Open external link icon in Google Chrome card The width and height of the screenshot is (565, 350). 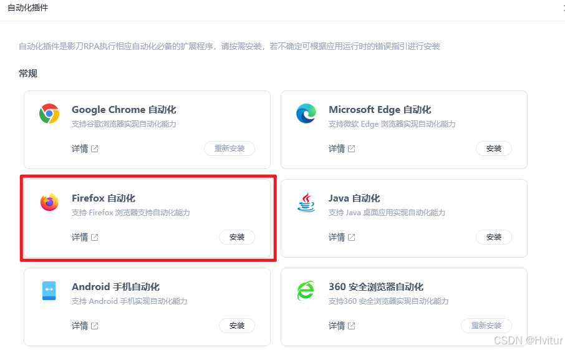coord(94,148)
